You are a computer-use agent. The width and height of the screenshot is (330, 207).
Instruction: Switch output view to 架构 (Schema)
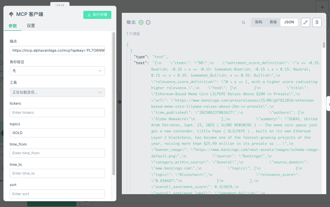(258, 22)
